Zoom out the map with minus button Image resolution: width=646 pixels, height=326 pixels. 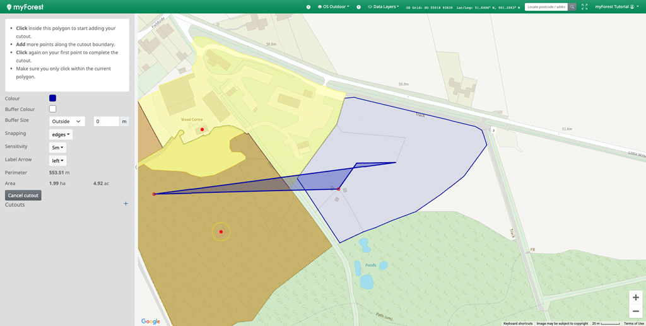click(x=635, y=311)
